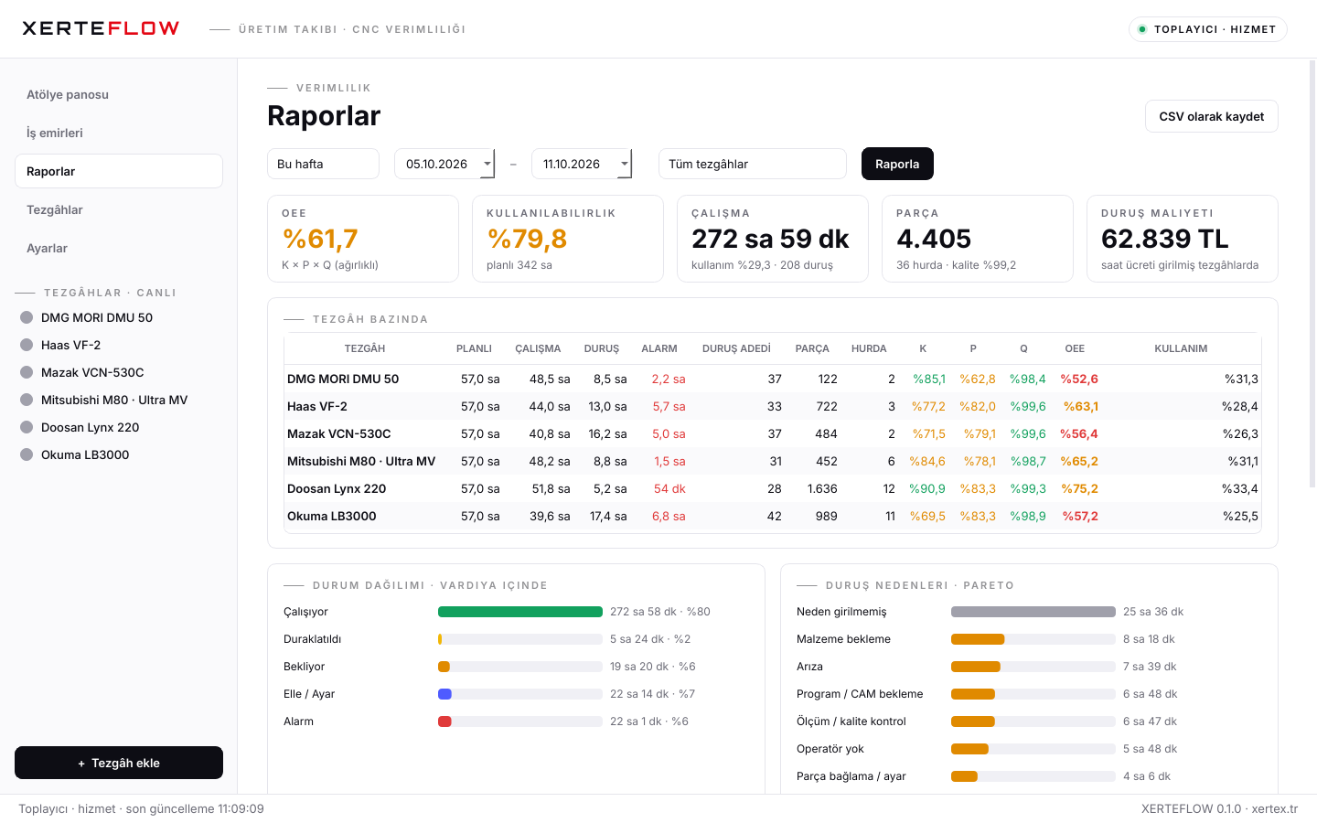Click the OEE value '%61,7' card
The width and height of the screenshot is (1317, 823).
pyautogui.click(x=363, y=239)
